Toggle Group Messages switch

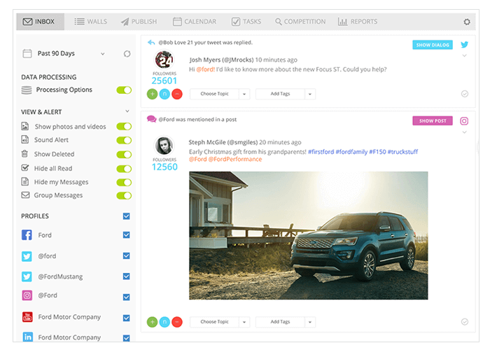[124, 195]
